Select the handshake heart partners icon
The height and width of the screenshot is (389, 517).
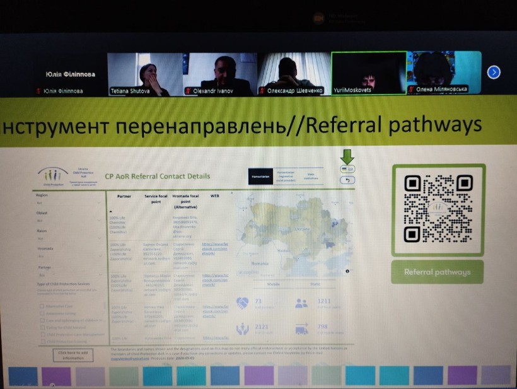(242, 303)
